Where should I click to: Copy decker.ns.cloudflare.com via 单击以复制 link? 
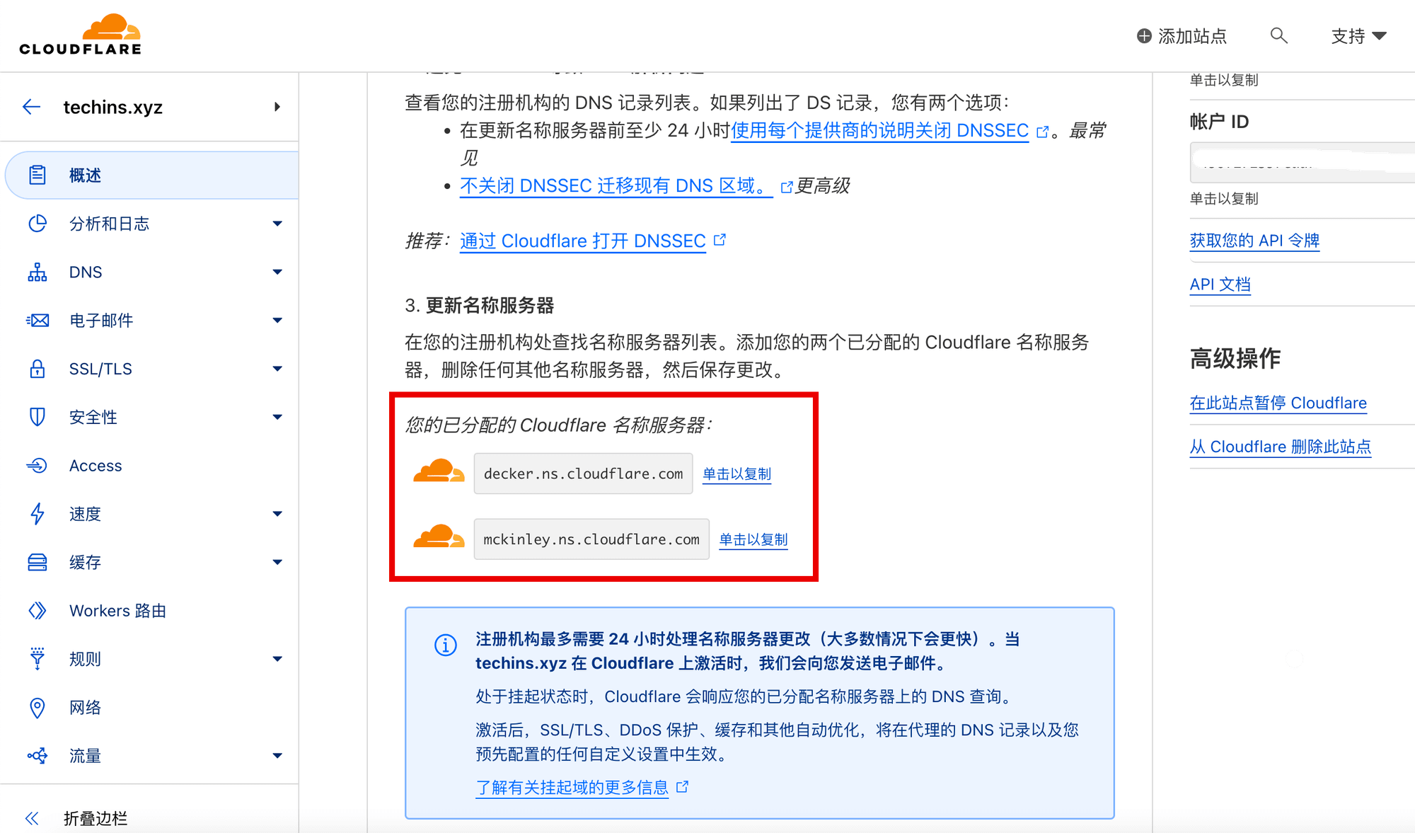click(737, 473)
